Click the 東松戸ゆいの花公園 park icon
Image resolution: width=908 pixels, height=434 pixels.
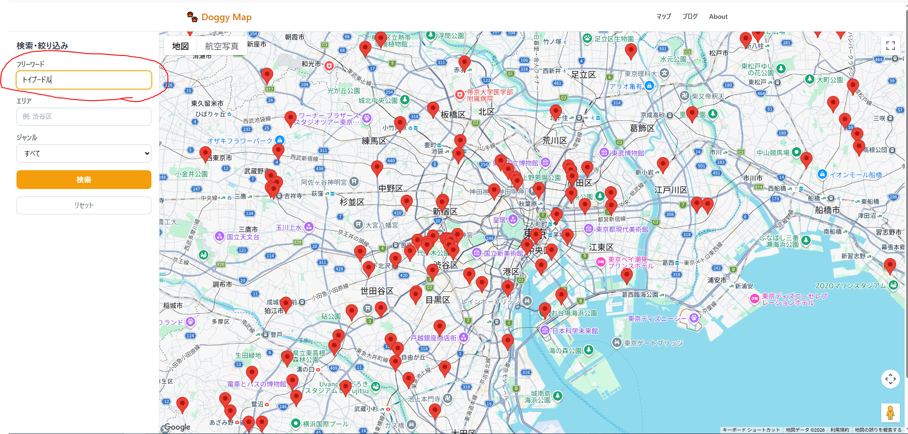pyautogui.click(x=781, y=69)
